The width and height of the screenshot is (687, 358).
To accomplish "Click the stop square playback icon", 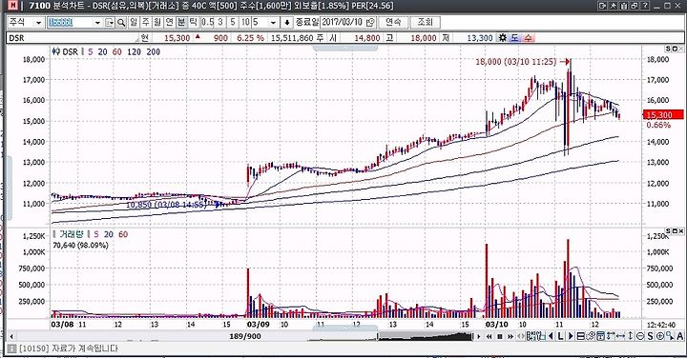I will pyautogui.click(x=500, y=337).
